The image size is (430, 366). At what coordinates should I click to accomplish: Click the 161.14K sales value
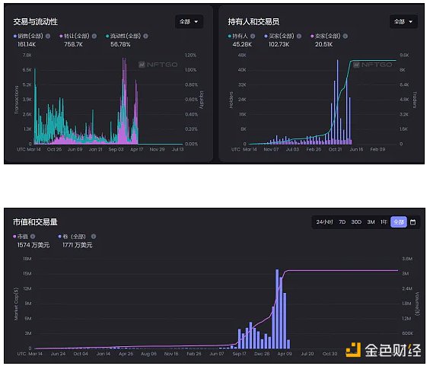point(27,44)
